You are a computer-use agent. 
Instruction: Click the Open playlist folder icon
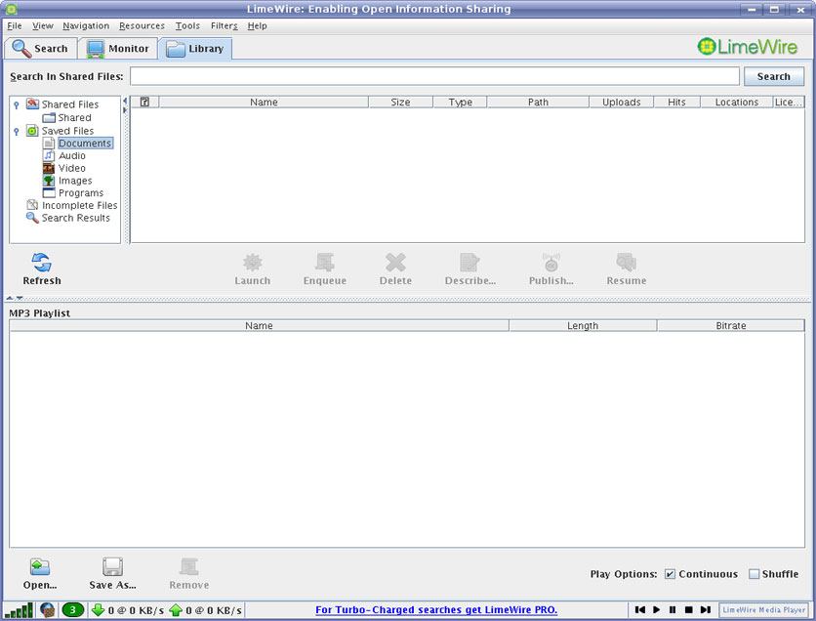(x=40, y=566)
